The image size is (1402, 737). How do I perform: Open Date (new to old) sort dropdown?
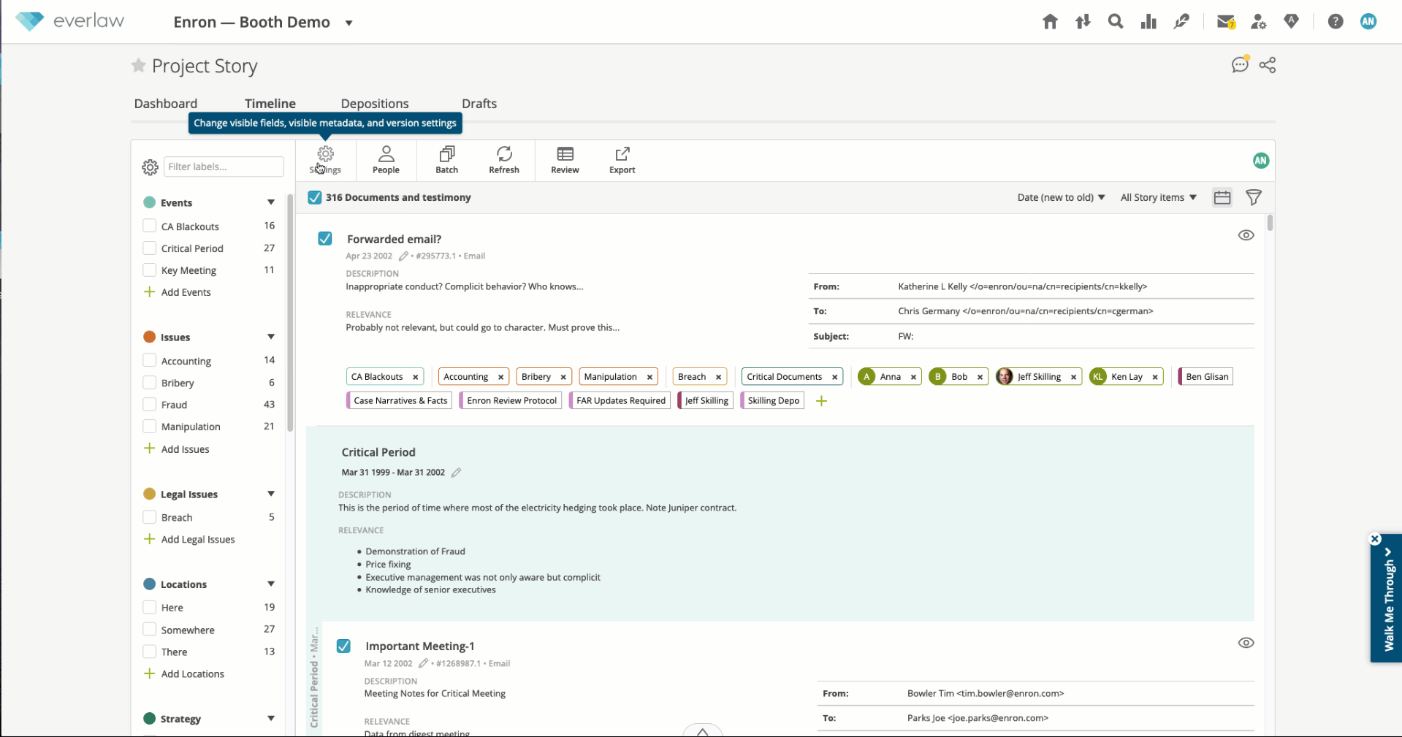click(1061, 197)
